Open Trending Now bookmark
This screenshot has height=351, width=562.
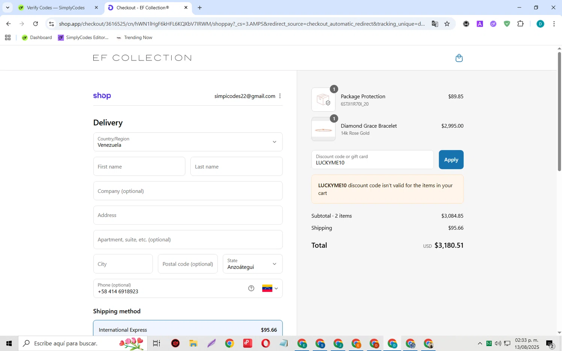click(x=134, y=37)
